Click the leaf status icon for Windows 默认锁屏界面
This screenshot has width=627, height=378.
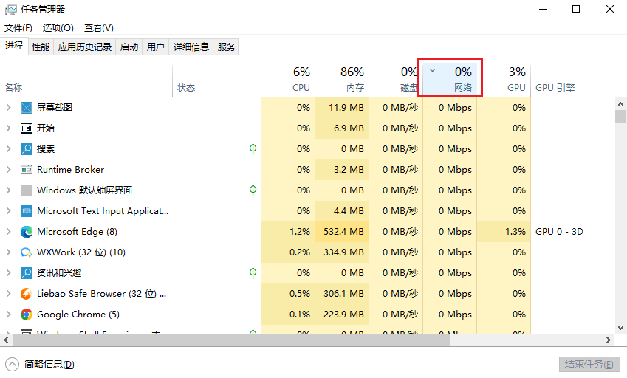253,190
